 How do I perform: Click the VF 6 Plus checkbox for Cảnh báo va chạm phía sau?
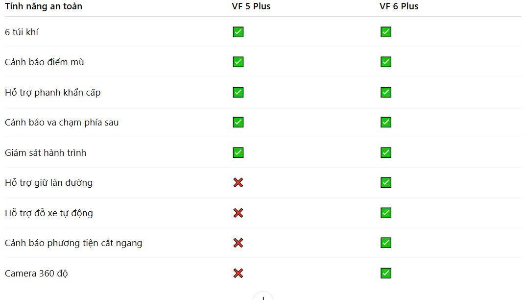click(386, 123)
